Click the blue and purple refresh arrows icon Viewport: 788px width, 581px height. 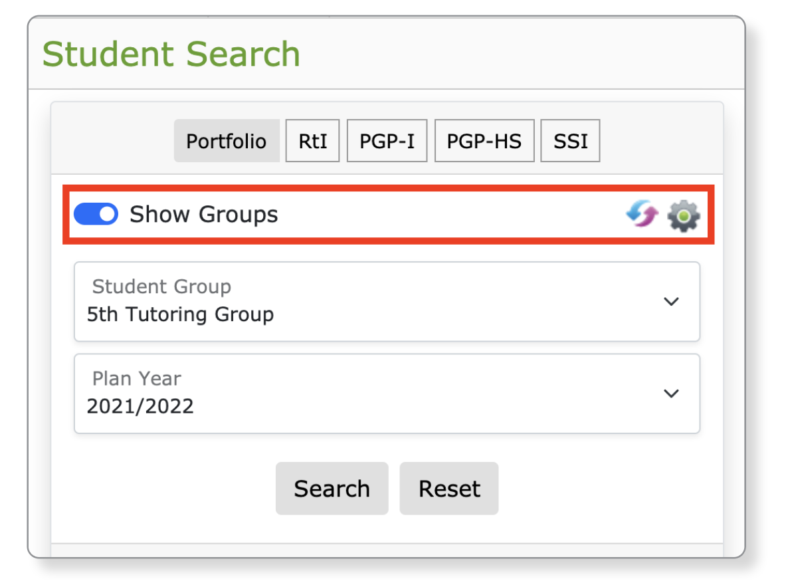point(642,215)
